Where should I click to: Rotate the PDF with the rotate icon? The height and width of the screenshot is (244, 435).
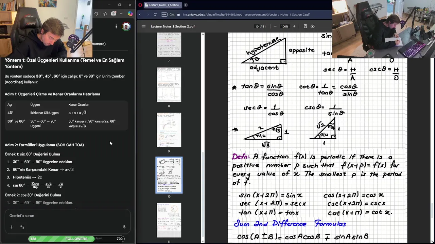pos(313,26)
